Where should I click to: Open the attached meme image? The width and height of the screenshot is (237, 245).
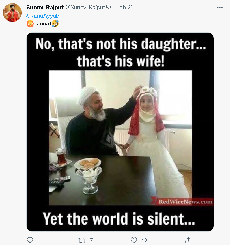pyautogui.click(x=120, y=136)
